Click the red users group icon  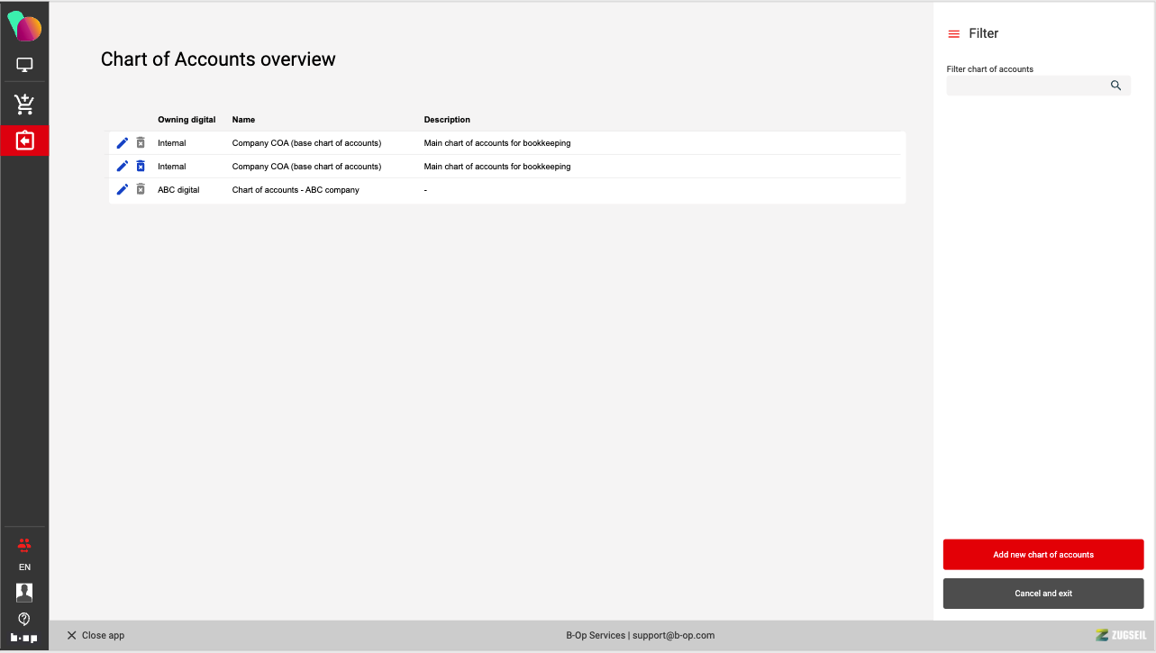pos(24,544)
